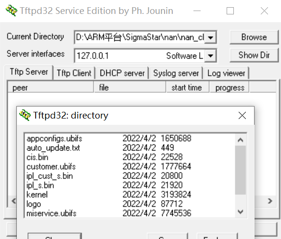Click the Show Dir button
This screenshot has height=239, width=281.
tap(254, 55)
